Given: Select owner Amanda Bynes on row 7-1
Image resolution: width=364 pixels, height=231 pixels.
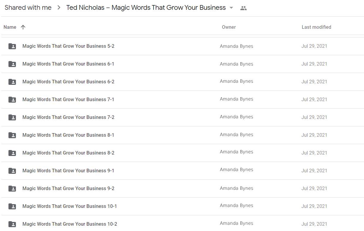Looking at the screenshot, I should click(237, 99).
